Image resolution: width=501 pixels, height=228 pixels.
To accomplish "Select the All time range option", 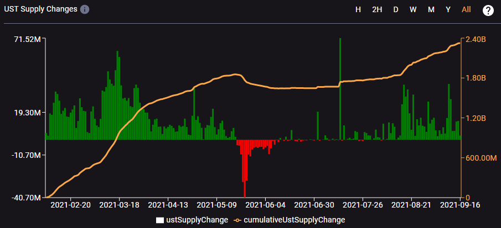I will point(466,10).
